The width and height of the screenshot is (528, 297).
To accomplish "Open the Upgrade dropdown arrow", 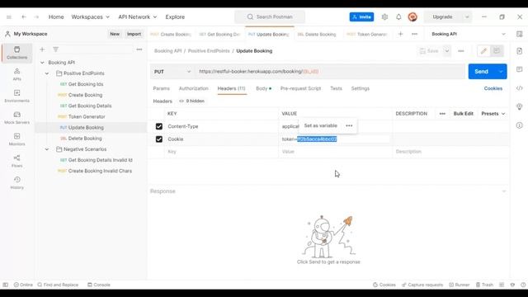I will coord(467,16).
